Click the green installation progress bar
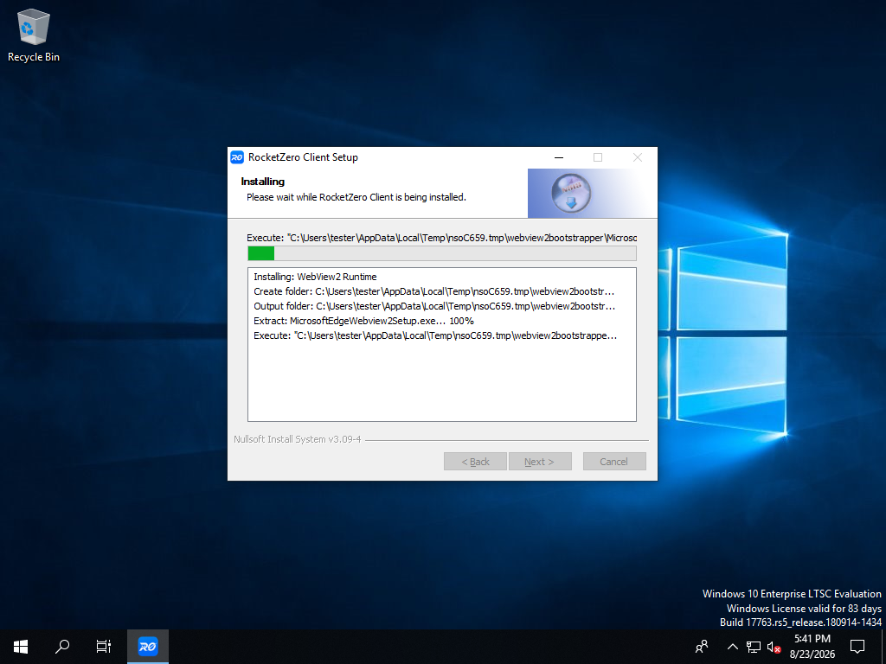Screen dimensions: 886x664 pos(442,253)
